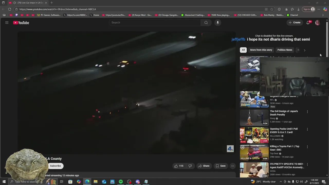Open Outlook from the taskbar
The width and height of the screenshot is (329, 185).
104,182
